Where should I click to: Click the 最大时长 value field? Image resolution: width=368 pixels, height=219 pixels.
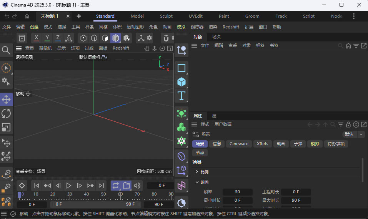(296, 200)
